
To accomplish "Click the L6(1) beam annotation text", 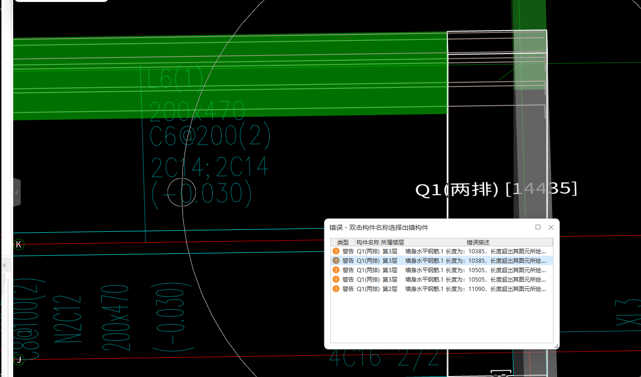I will [x=176, y=79].
